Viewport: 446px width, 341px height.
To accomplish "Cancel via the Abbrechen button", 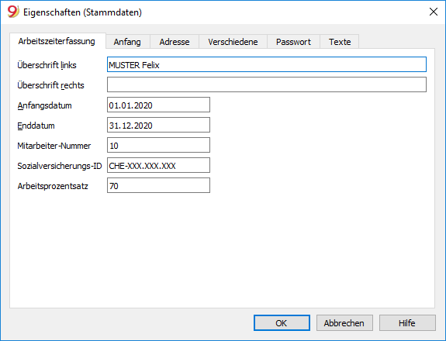I will pos(344,323).
